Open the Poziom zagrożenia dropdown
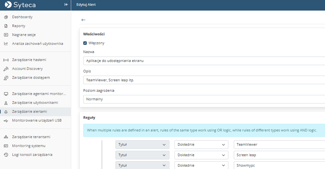 point(203,99)
